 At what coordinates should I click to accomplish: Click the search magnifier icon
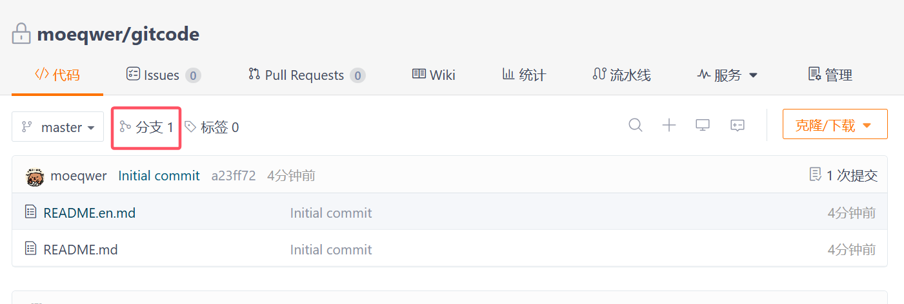pos(636,125)
